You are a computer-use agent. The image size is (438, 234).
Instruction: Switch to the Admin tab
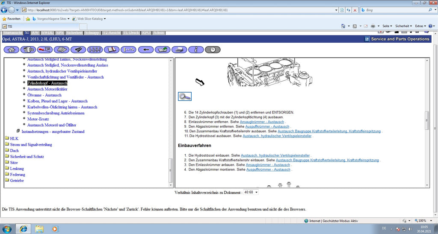159,32
